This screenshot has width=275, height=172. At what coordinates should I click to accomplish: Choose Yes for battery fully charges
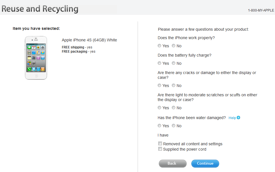click(x=159, y=63)
